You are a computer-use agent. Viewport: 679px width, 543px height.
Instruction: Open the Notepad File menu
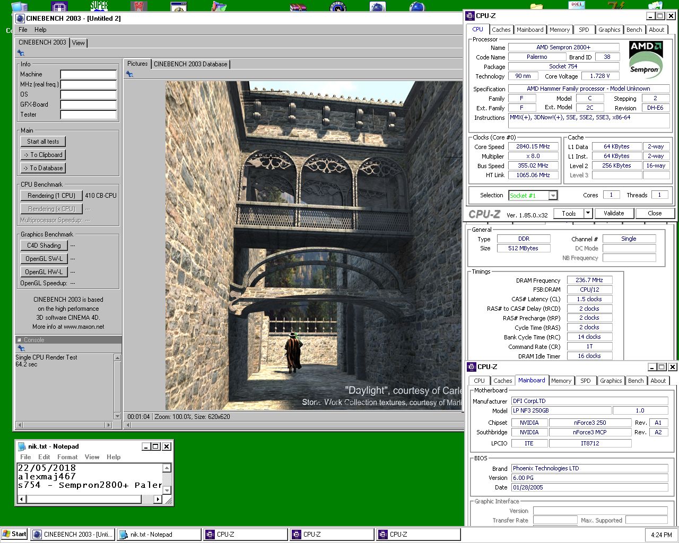click(25, 457)
